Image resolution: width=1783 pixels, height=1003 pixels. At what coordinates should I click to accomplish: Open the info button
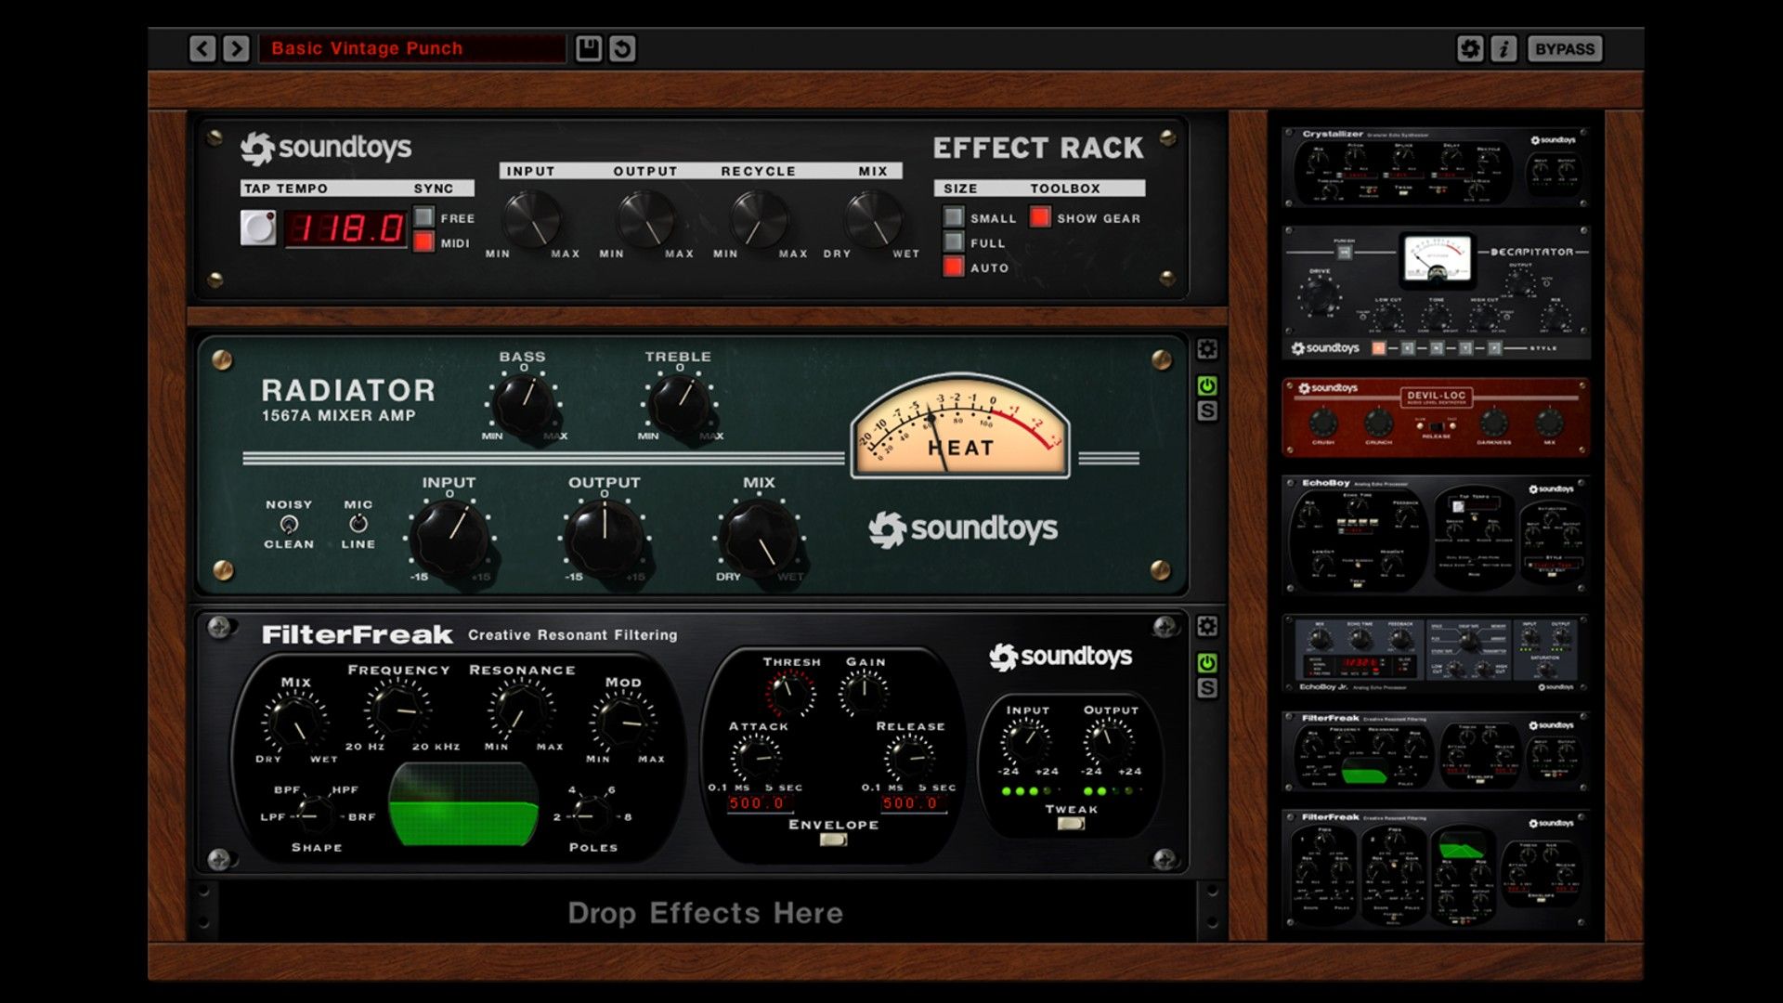1503,48
